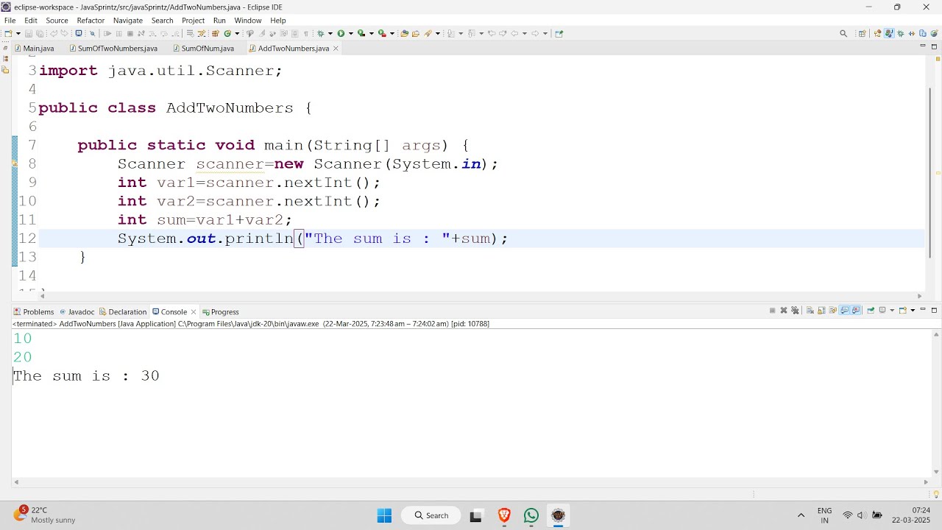The image size is (942, 530).
Task: Toggle Show Console on standard output
Action: pyautogui.click(x=845, y=311)
